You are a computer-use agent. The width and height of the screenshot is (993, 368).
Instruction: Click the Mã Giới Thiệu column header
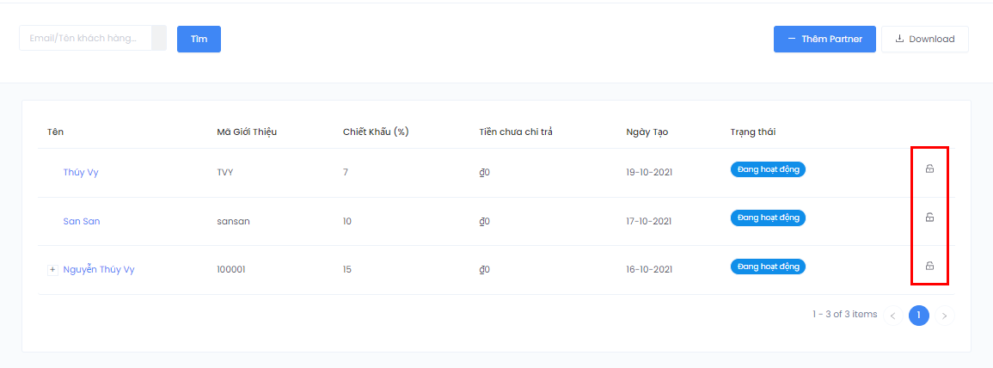pyautogui.click(x=247, y=132)
